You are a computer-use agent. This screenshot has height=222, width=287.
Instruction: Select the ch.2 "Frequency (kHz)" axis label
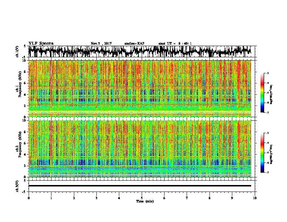[20, 144]
